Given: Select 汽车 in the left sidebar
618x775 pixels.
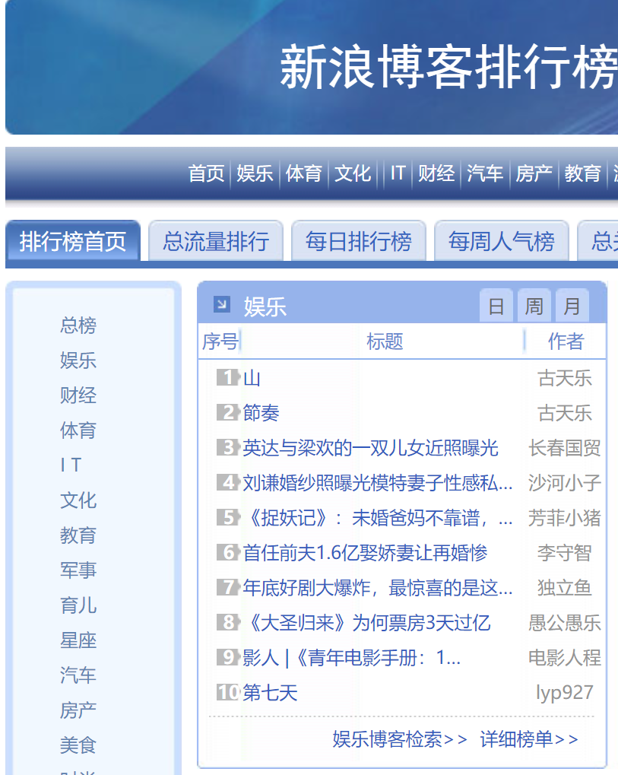Looking at the screenshot, I should [78, 675].
